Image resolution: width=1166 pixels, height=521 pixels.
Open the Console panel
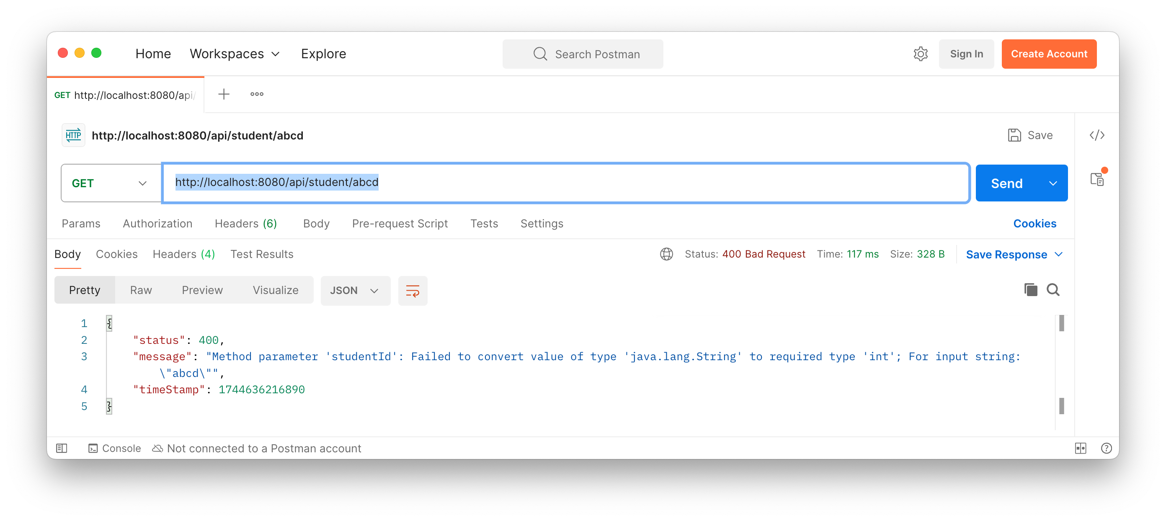(x=115, y=448)
